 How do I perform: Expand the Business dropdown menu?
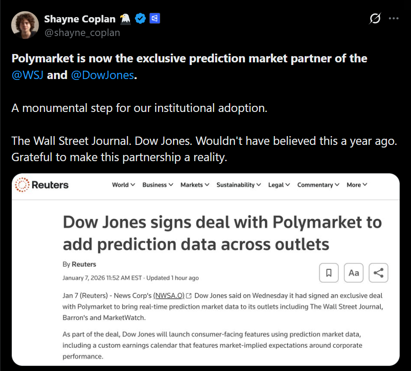158,185
